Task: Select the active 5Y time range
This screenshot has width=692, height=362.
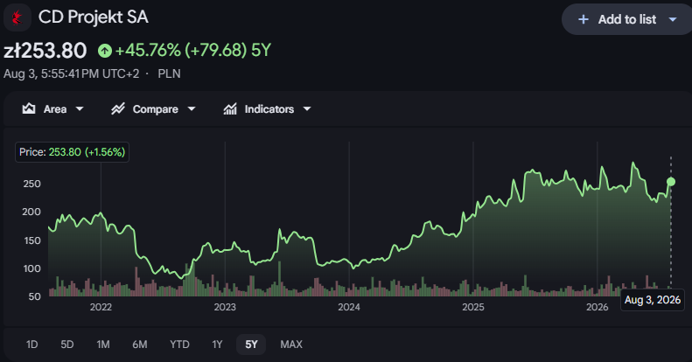Action: (x=251, y=345)
